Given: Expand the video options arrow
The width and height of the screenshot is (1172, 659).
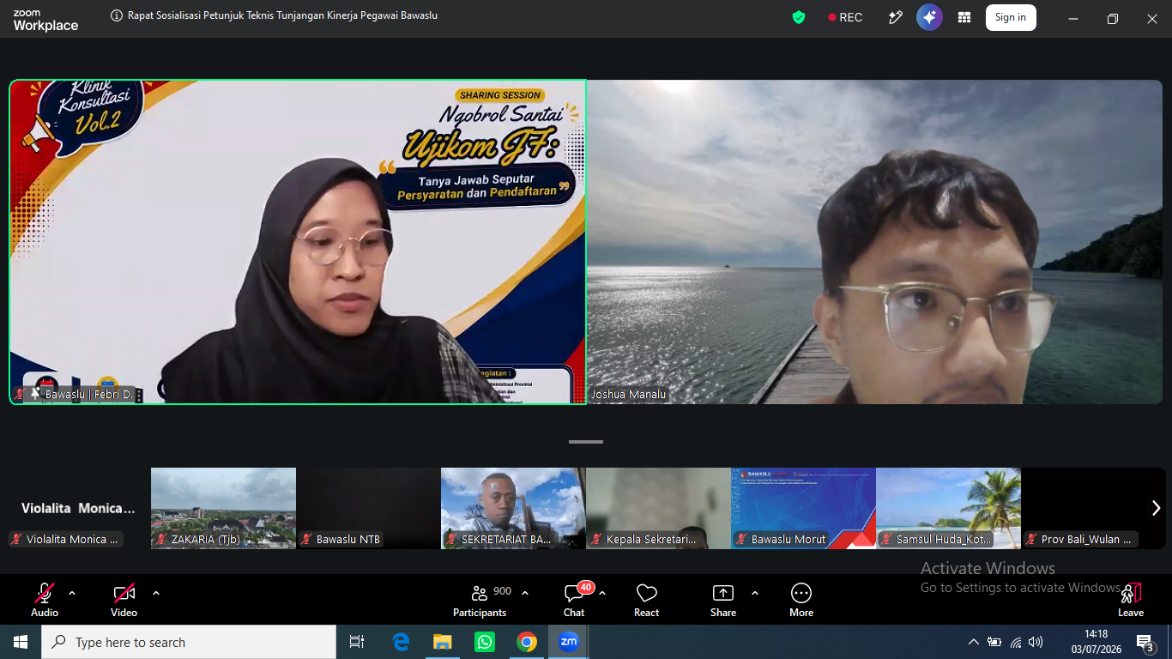Looking at the screenshot, I should point(156,593).
